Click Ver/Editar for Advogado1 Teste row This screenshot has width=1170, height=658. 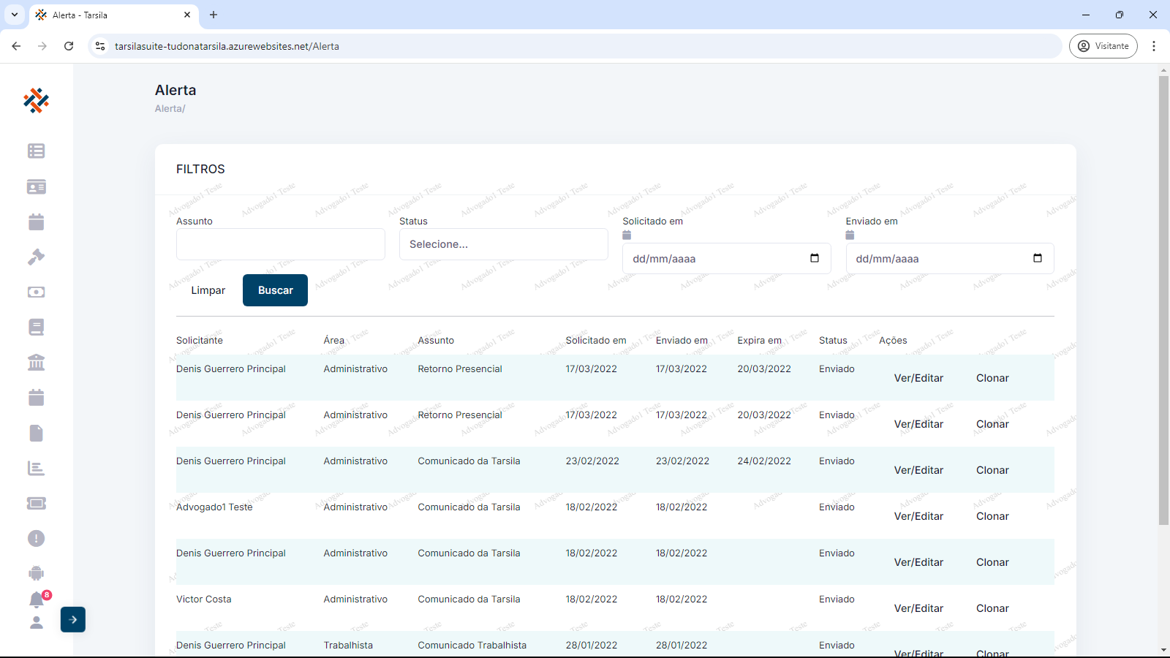pos(918,516)
